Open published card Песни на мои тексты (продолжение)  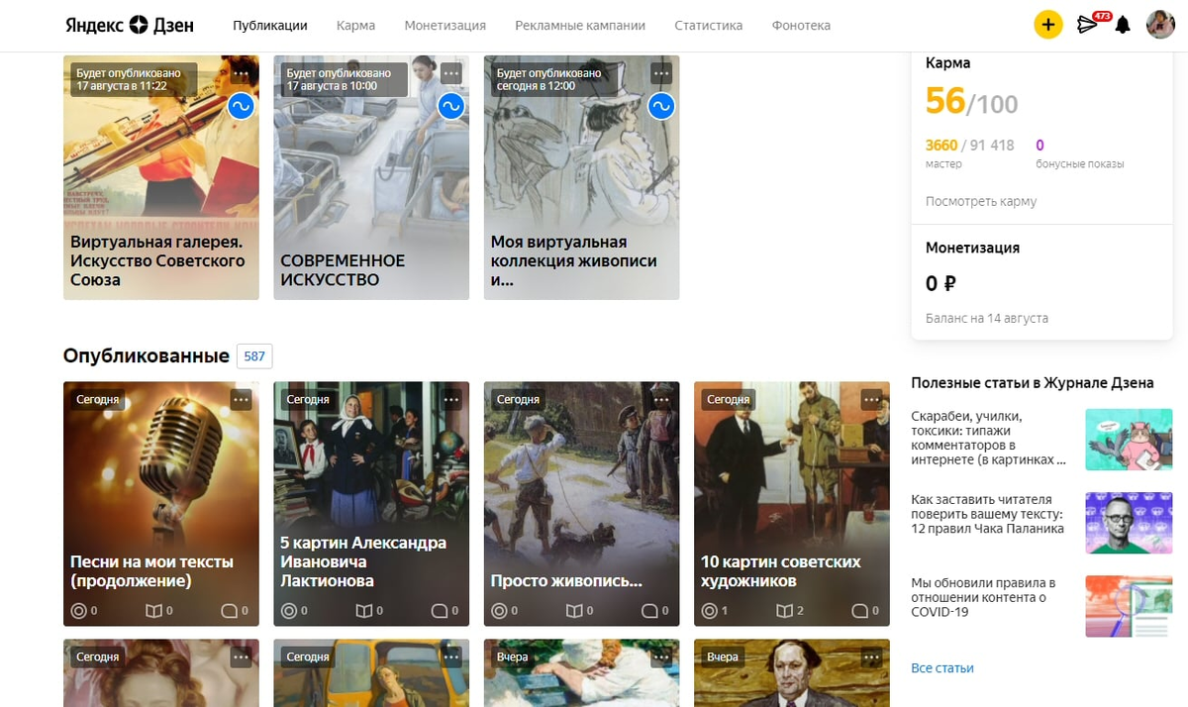[161, 504]
